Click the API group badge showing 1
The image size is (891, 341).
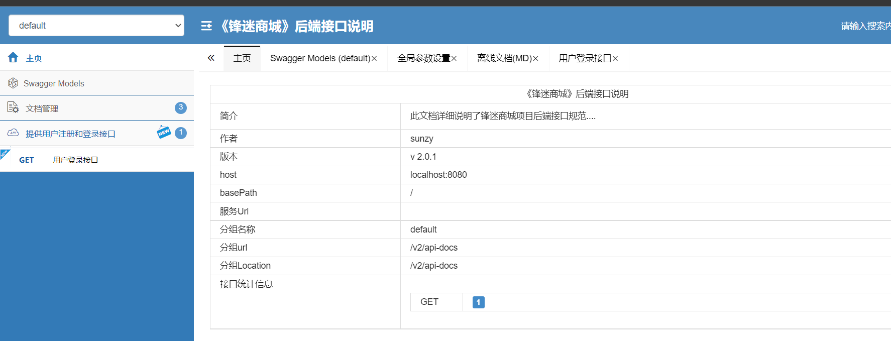(x=181, y=133)
